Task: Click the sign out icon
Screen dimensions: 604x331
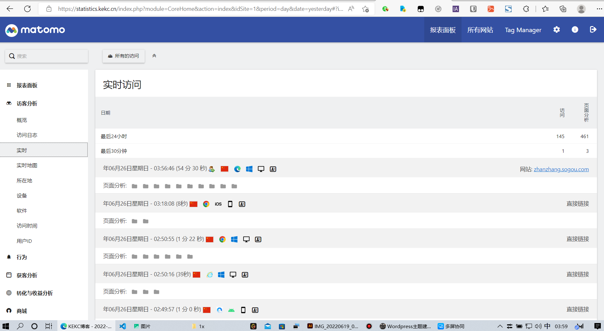Action: (x=593, y=30)
